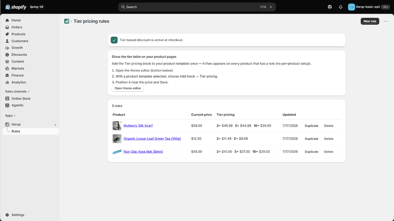Open the three-dot more actions menu
Image resolution: width=394 pixels, height=221 pixels.
click(x=385, y=21)
